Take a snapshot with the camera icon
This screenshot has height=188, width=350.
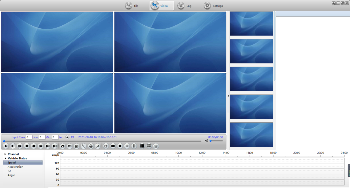tap(63, 146)
